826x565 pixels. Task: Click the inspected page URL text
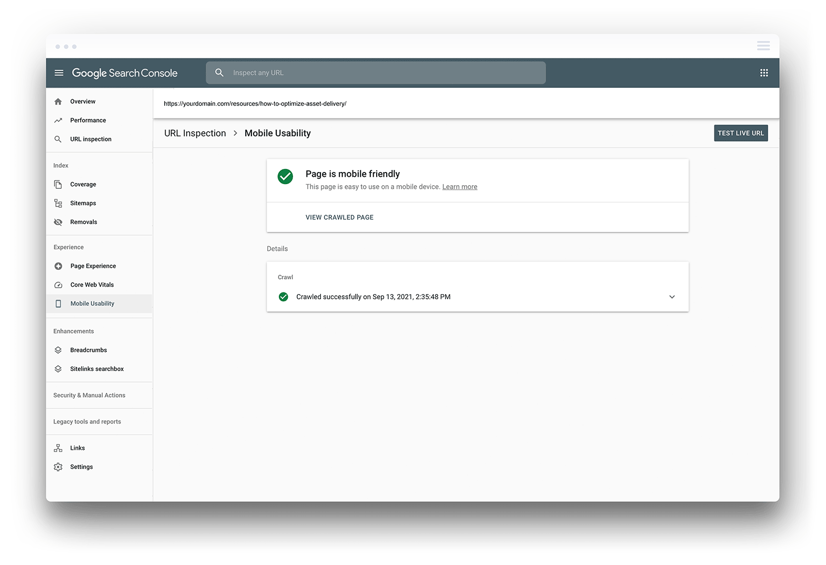point(255,104)
